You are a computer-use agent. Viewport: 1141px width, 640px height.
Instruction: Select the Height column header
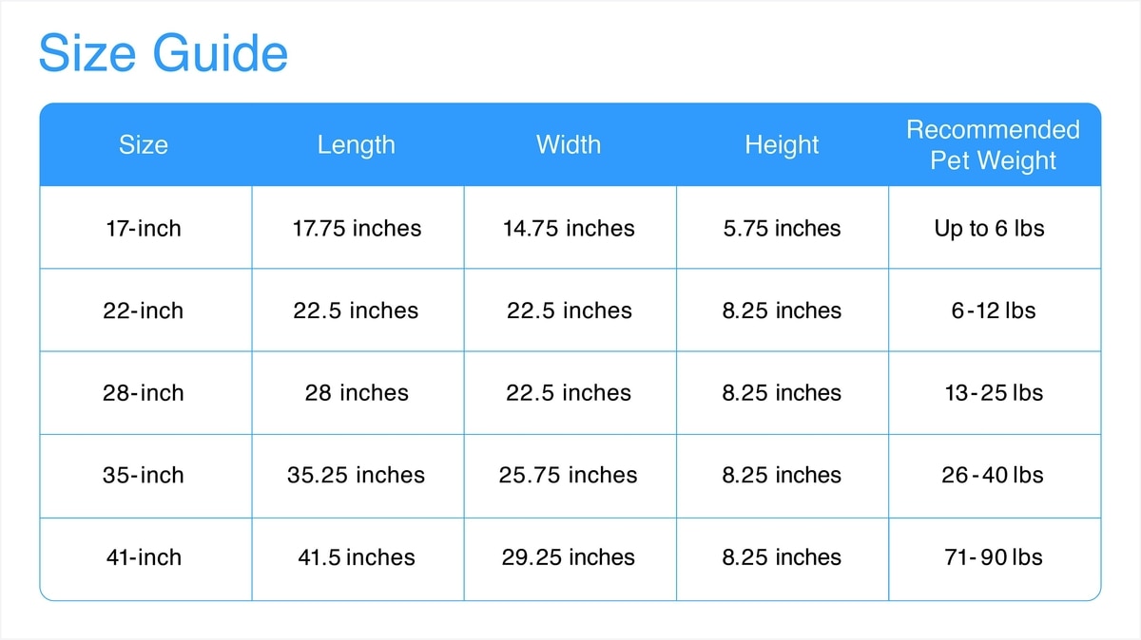click(x=782, y=144)
